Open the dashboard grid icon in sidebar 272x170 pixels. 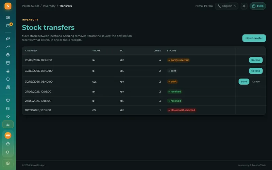point(8,17)
